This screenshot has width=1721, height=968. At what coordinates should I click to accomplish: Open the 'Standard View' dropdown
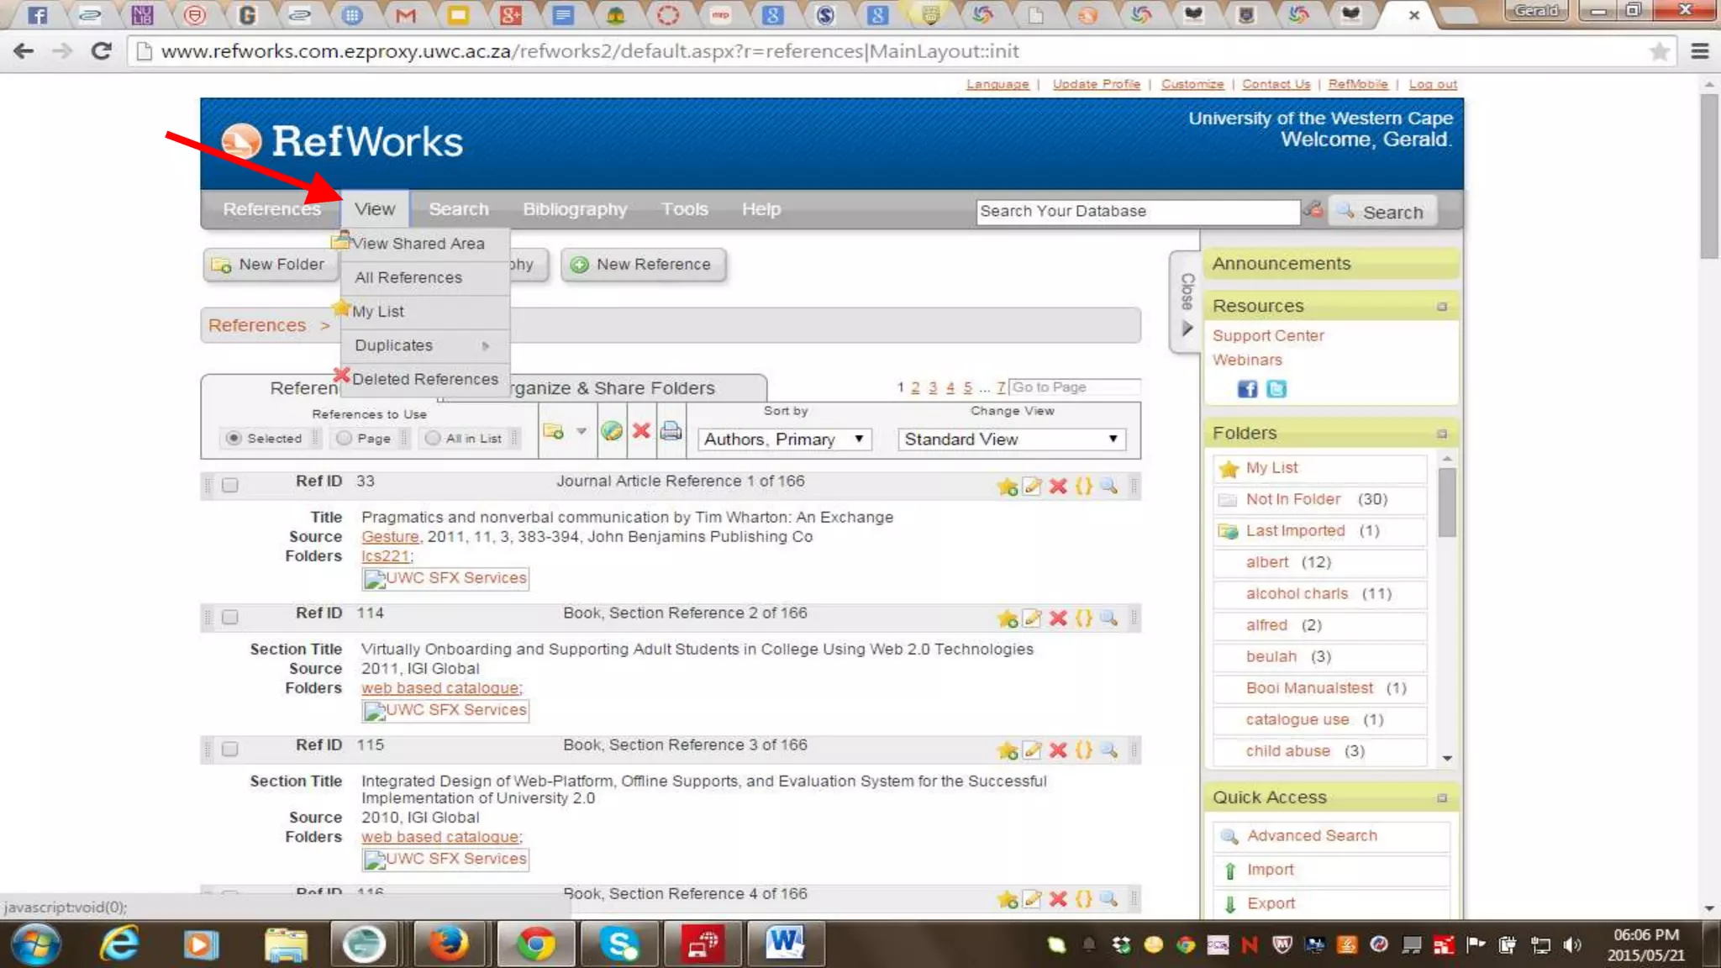pos(1010,439)
